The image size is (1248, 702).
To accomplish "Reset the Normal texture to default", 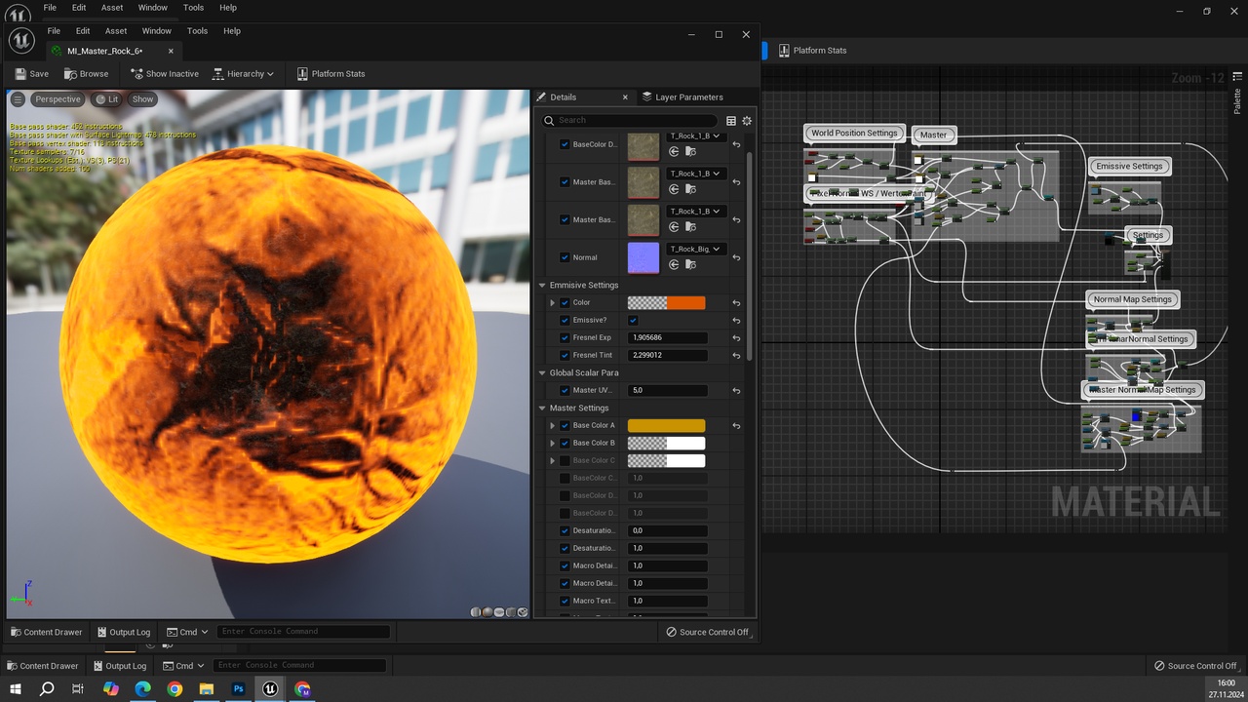I will (736, 257).
